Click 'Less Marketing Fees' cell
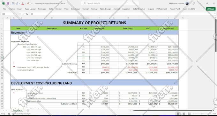The height and width of the screenshot is (116, 217). point(26,70)
